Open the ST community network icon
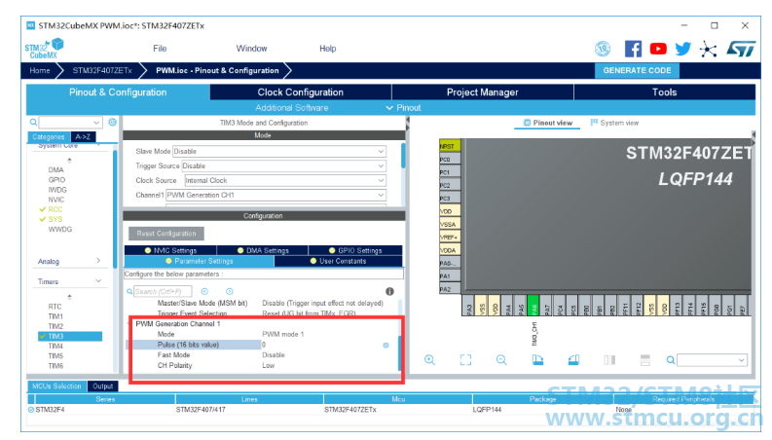The height and width of the screenshot is (440, 772). pyautogui.click(x=708, y=49)
